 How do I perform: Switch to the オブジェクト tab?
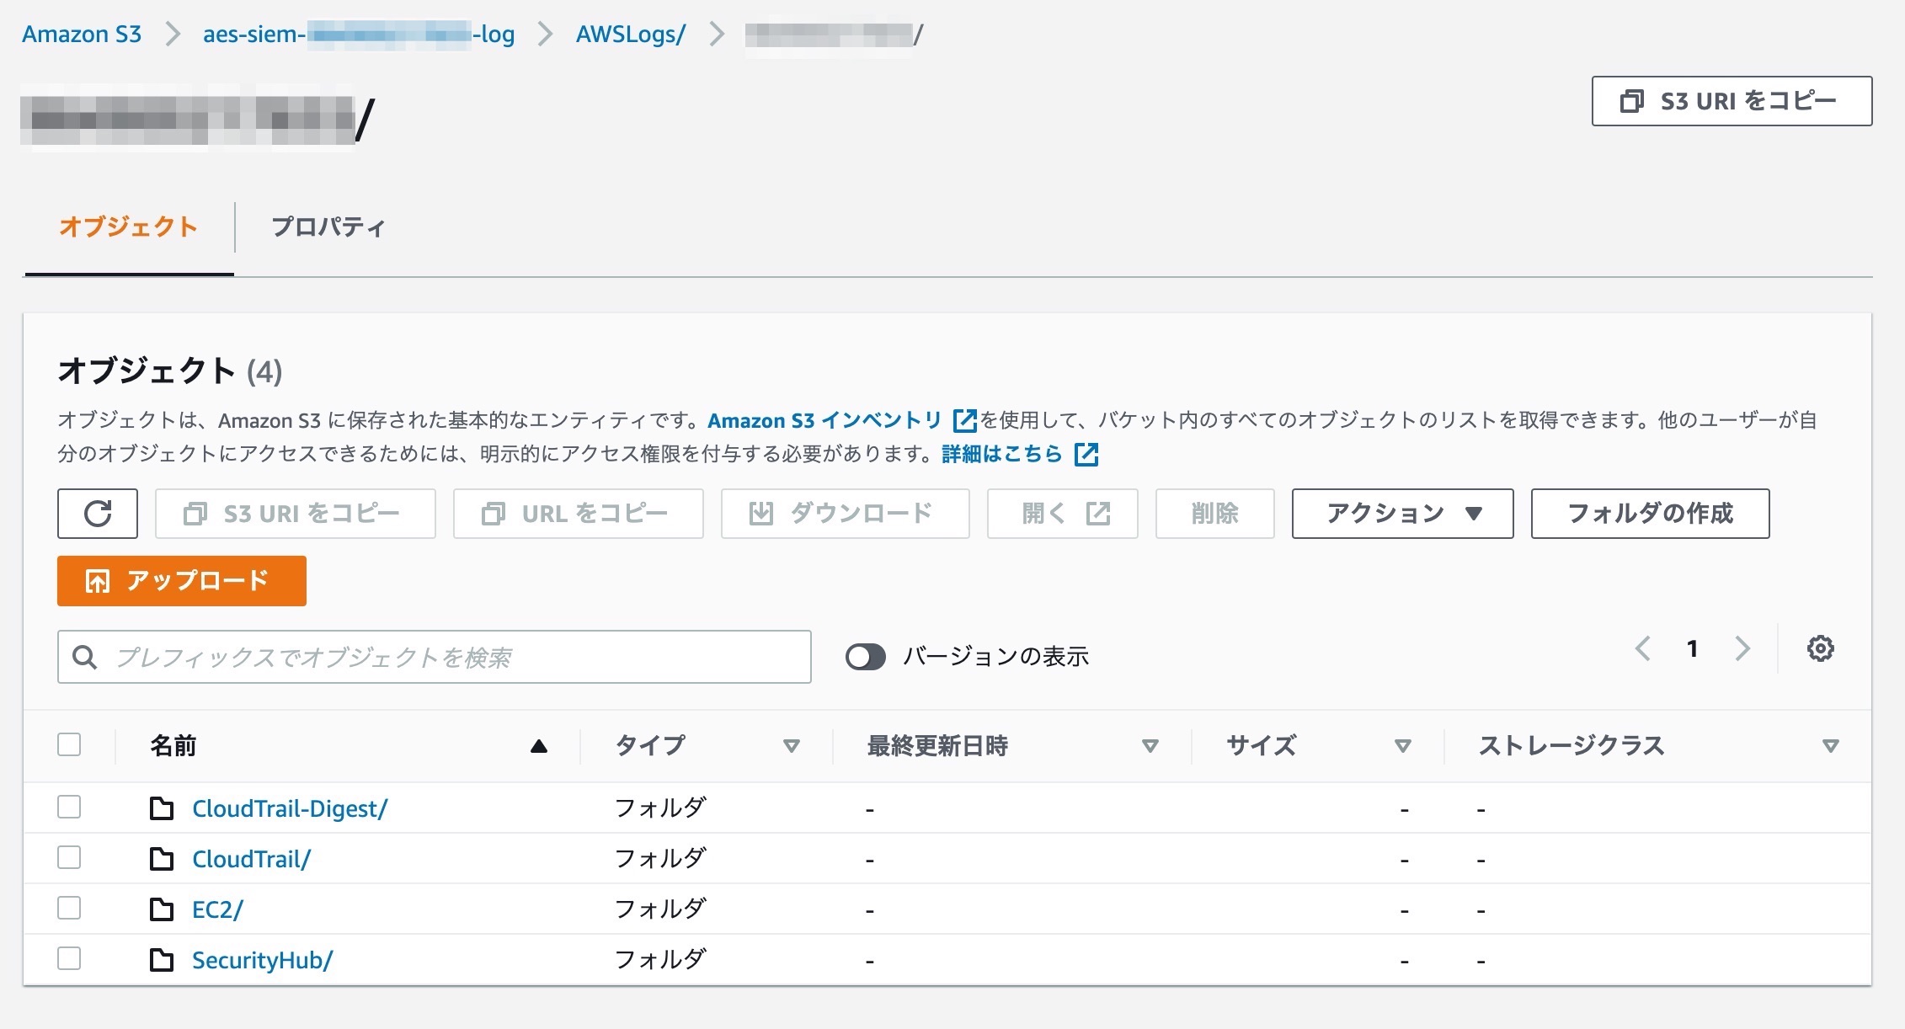point(129,227)
